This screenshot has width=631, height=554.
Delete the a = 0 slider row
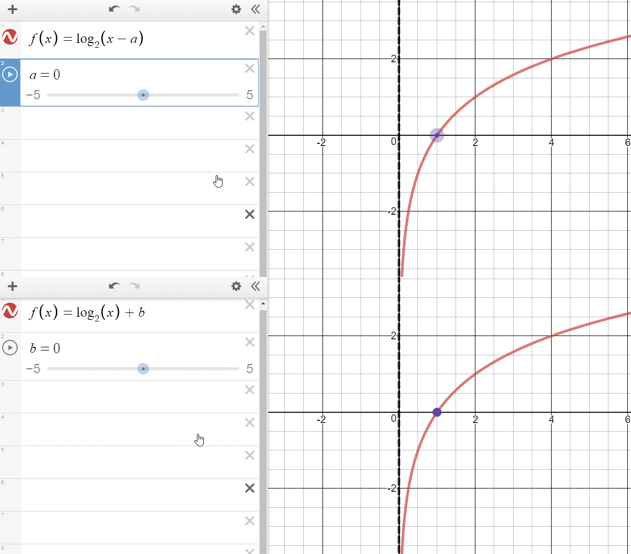point(250,68)
